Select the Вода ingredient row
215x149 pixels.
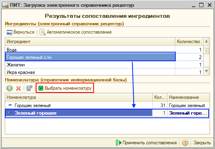104,49
